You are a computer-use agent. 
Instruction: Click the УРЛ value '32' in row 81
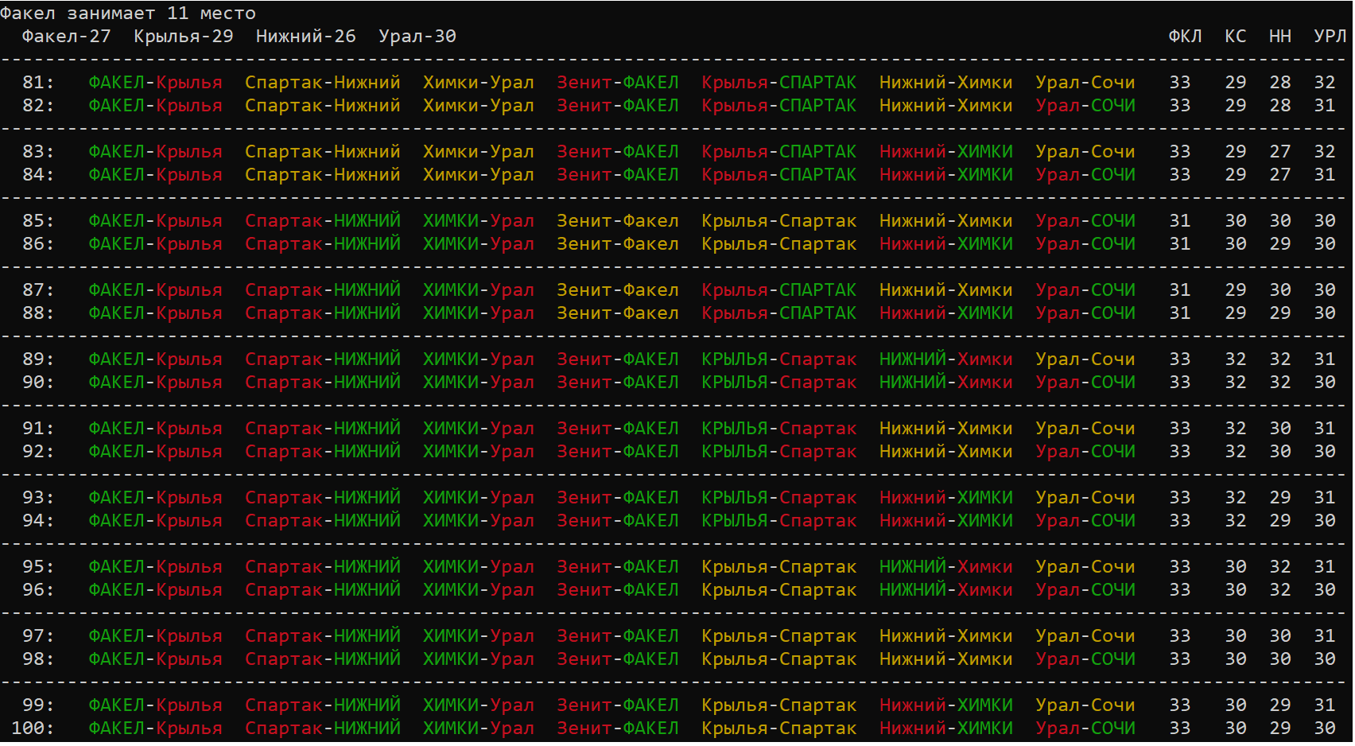point(1324,83)
